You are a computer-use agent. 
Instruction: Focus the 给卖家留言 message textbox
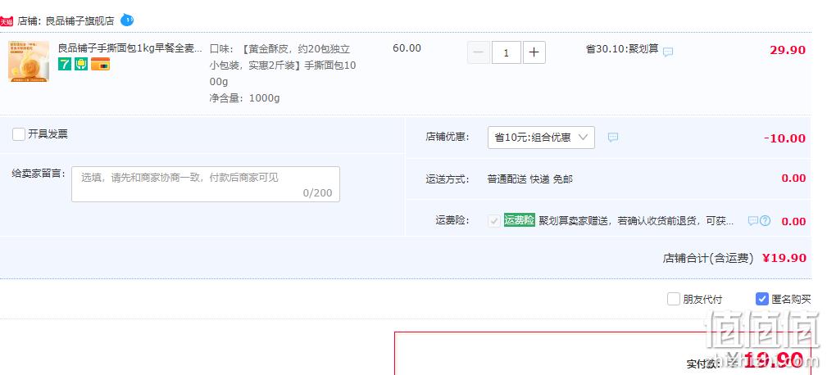coord(206,184)
